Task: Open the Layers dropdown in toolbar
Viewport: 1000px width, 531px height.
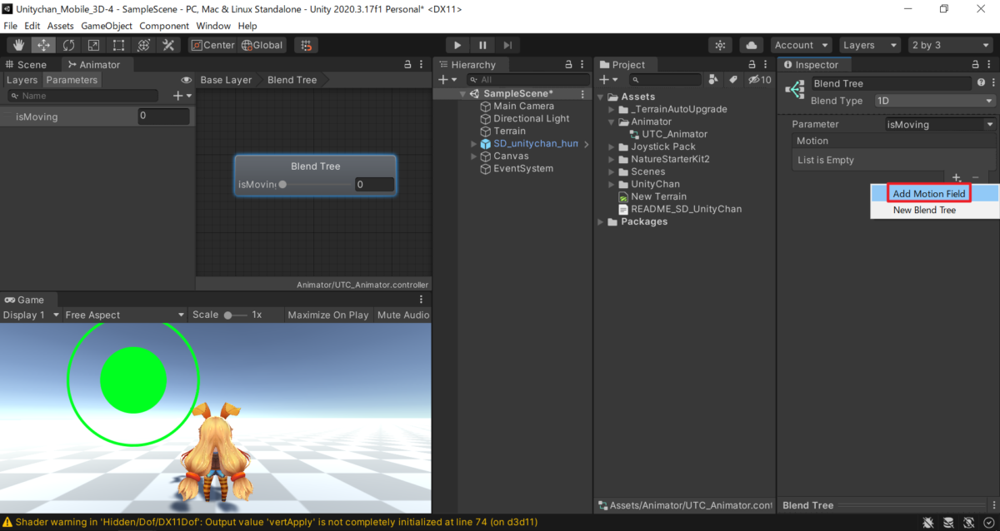Action: click(870, 45)
